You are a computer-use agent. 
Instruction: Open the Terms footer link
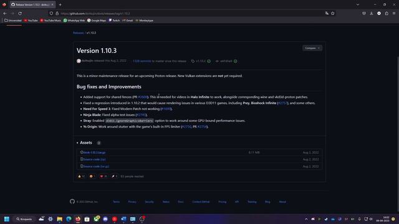(x=117, y=202)
